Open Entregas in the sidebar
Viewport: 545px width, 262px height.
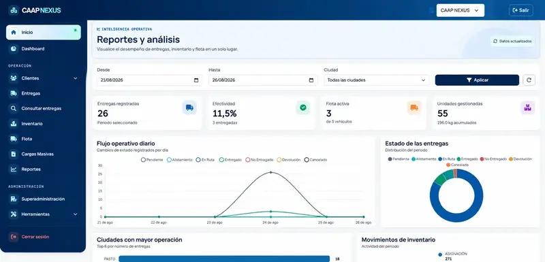point(44,93)
